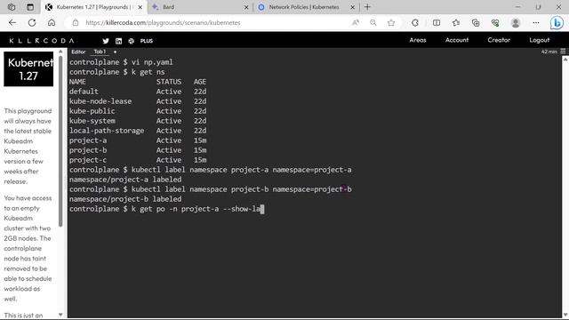
Task: Open the workspaces icon in browser title bar
Action: (12, 7)
